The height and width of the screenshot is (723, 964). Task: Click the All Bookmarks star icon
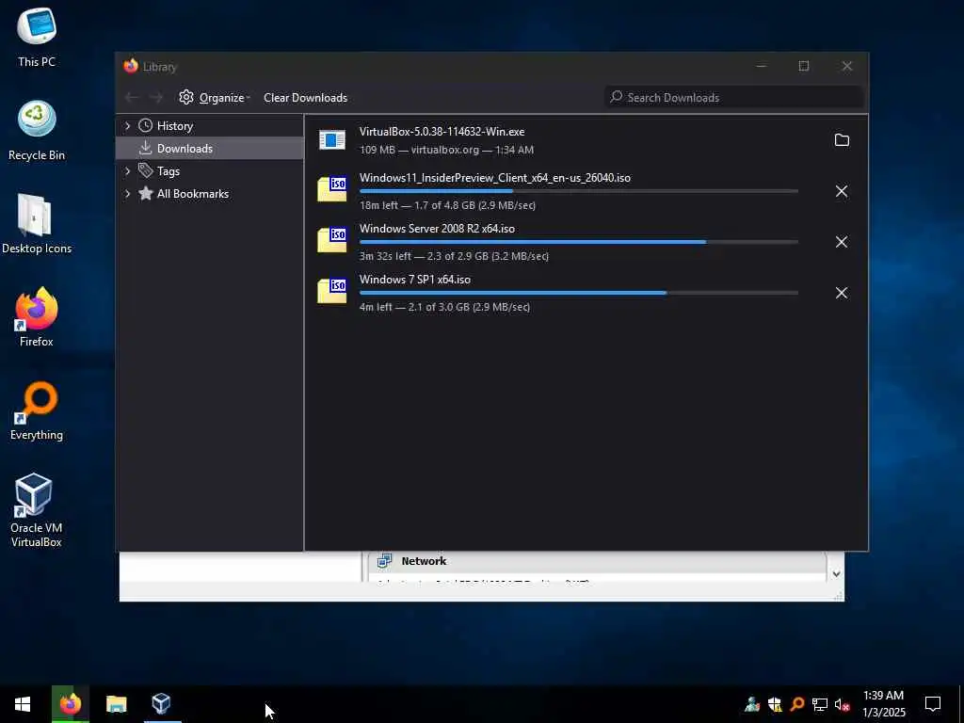tap(146, 193)
